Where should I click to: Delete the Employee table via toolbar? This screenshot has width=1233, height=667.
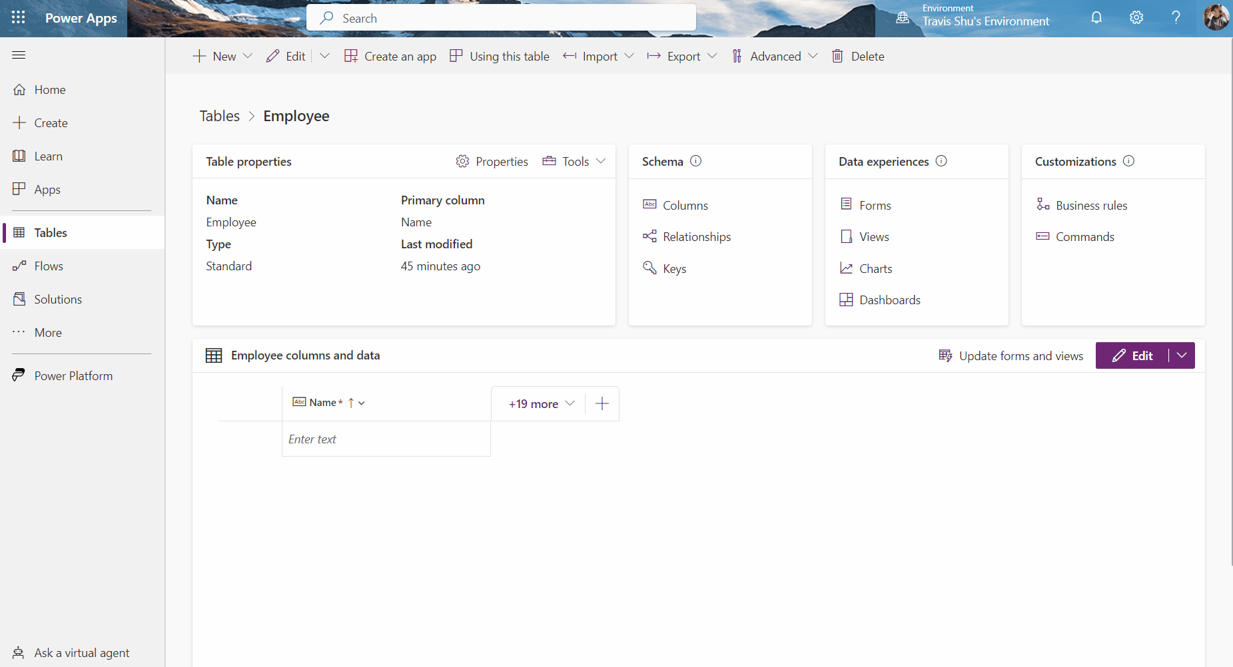point(858,56)
